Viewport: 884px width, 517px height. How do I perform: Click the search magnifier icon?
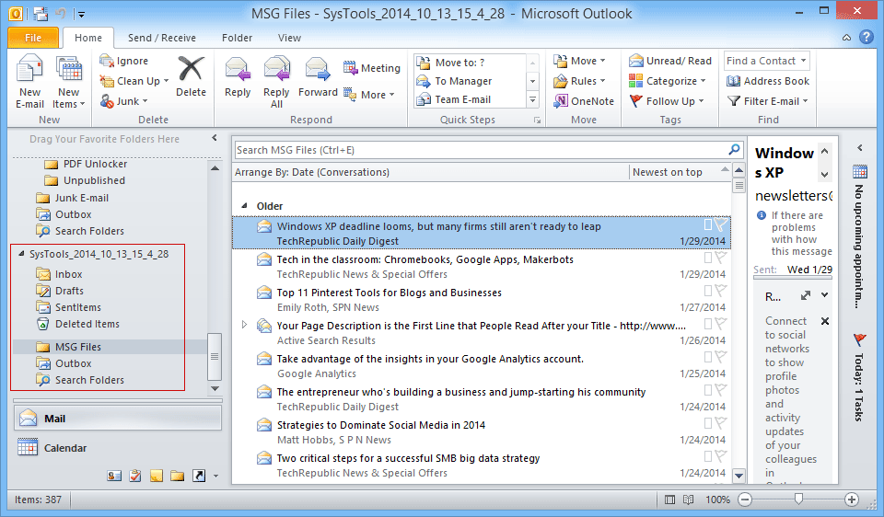click(x=734, y=149)
